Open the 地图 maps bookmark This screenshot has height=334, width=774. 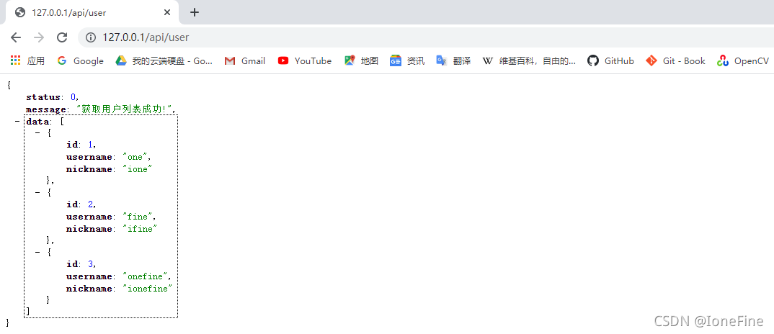point(361,60)
